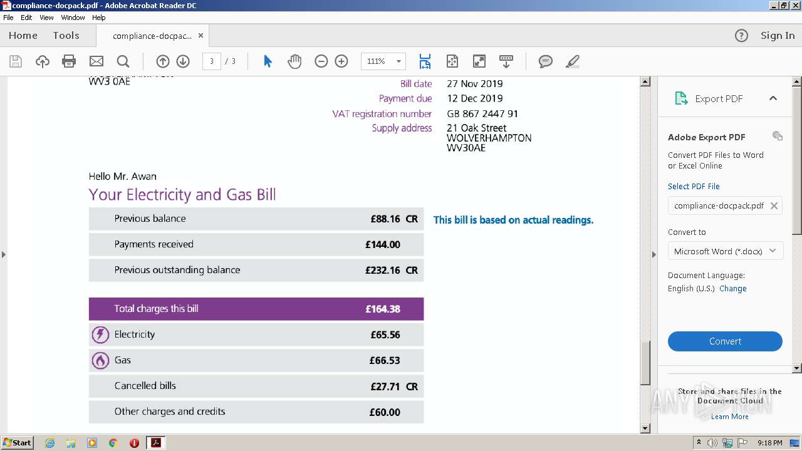Select the compliance-docpack document tab
802x451 pixels.
coord(152,36)
